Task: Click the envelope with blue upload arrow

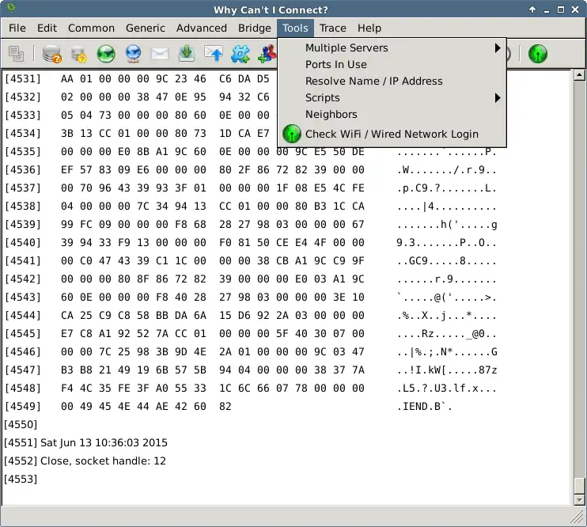Action: coord(214,54)
